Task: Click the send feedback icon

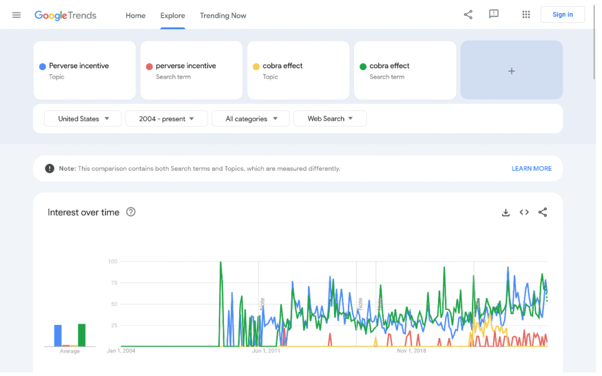Action: click(x=494, y=15)
